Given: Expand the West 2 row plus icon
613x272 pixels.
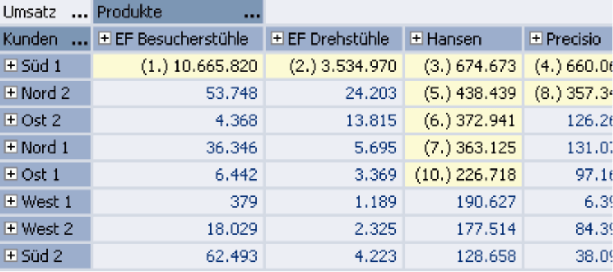Looking at the screenshot, I should click(x=11, y=229).
